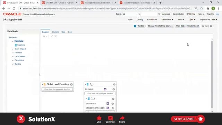This screenshot has height=125, width=222.
Task: Open the New dropdown menu
Action: 181,19
